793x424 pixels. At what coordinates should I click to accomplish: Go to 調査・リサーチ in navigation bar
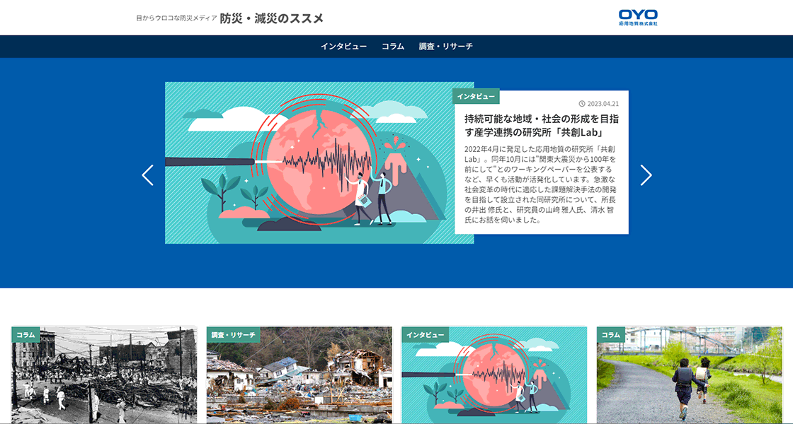coord(445,47)
